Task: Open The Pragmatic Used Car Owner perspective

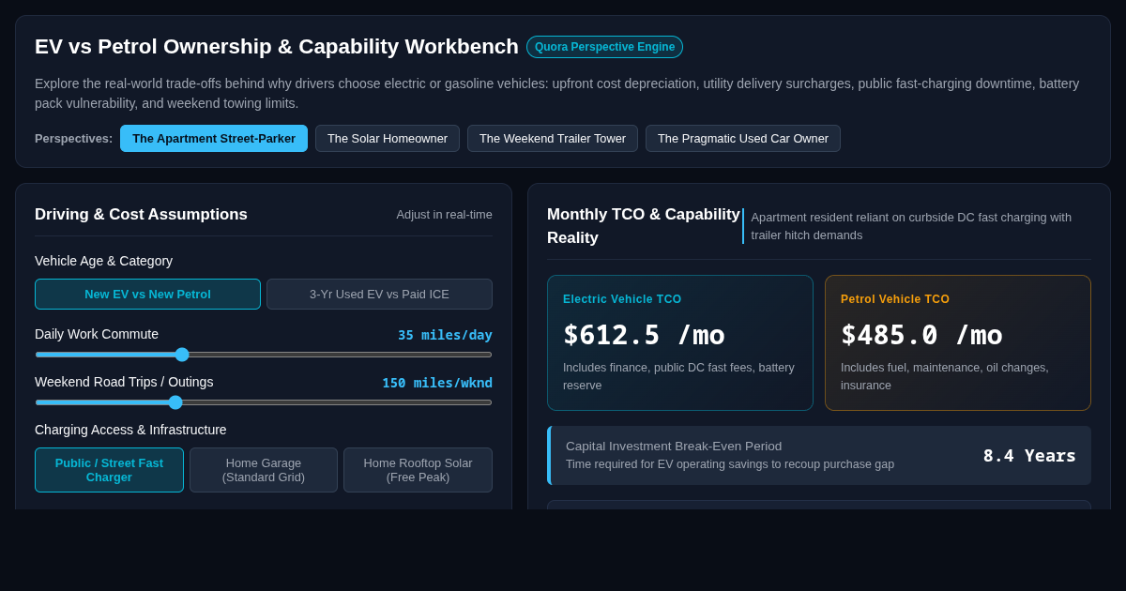Action: coord(743,139)
